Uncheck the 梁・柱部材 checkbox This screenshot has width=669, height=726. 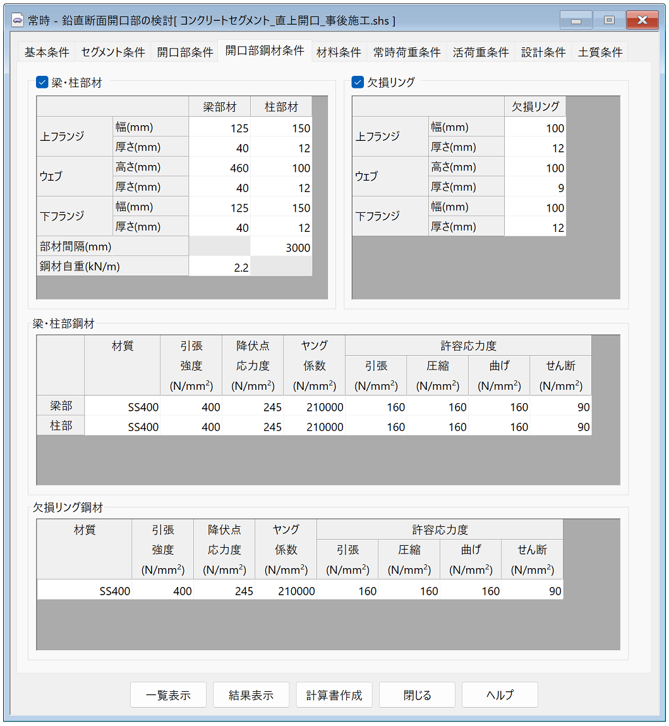tap(42, 82)
